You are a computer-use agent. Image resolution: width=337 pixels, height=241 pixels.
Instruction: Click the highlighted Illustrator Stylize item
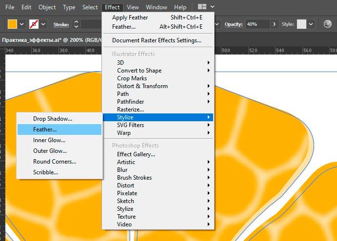158,117
